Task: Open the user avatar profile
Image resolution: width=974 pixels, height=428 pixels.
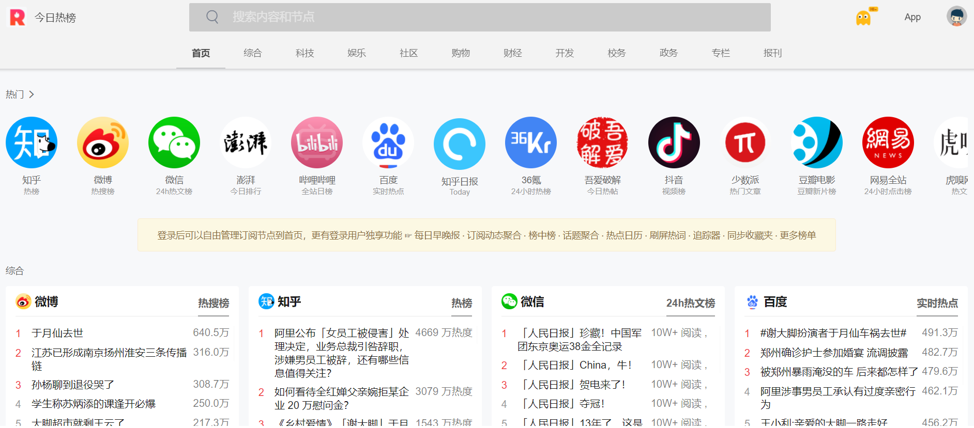Action: [x=956, y=17]
